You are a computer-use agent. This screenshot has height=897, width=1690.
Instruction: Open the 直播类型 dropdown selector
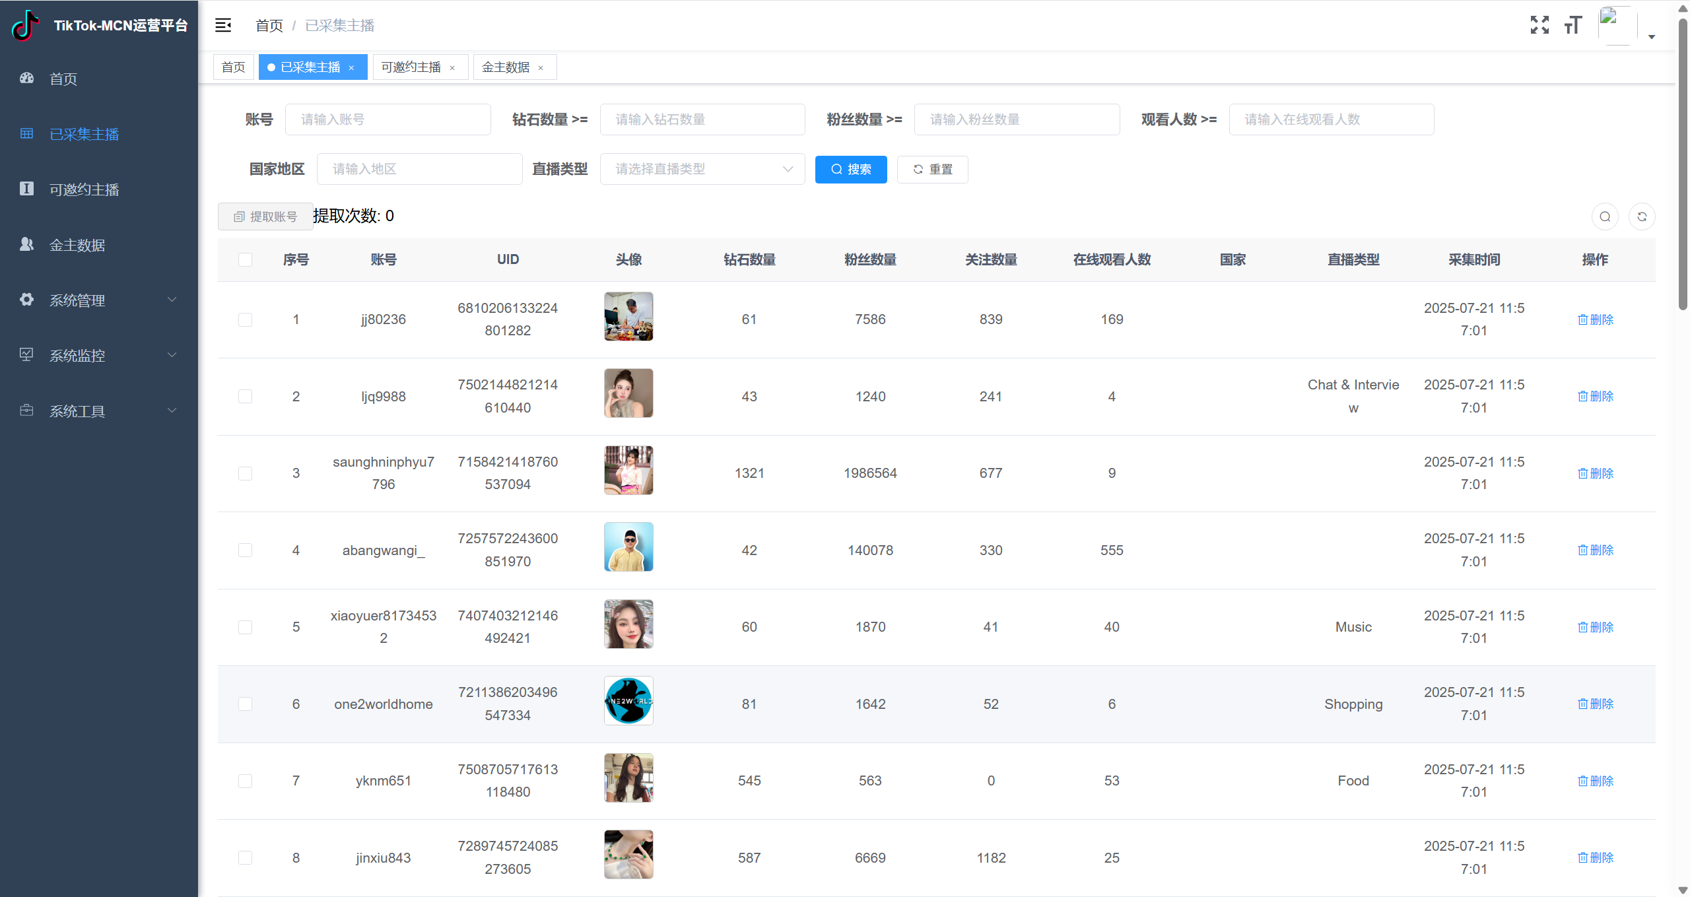tap(702, 169)
